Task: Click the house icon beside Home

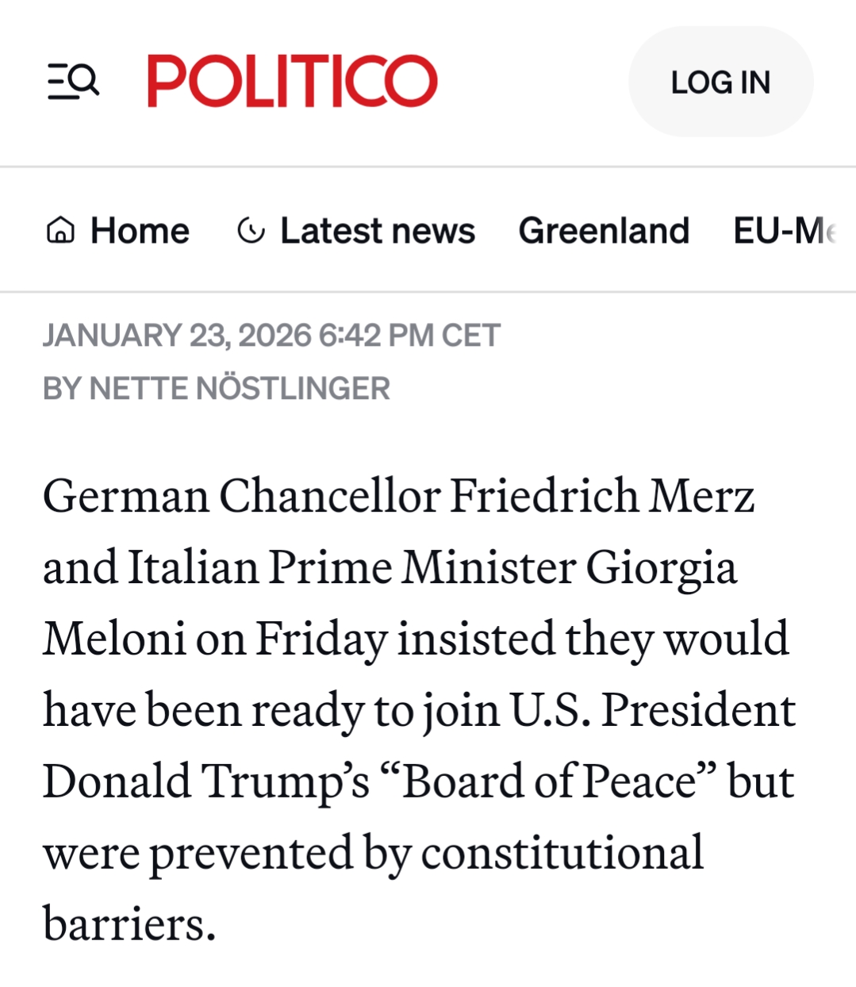Action: pyautogui.click(x=61, y=231)
